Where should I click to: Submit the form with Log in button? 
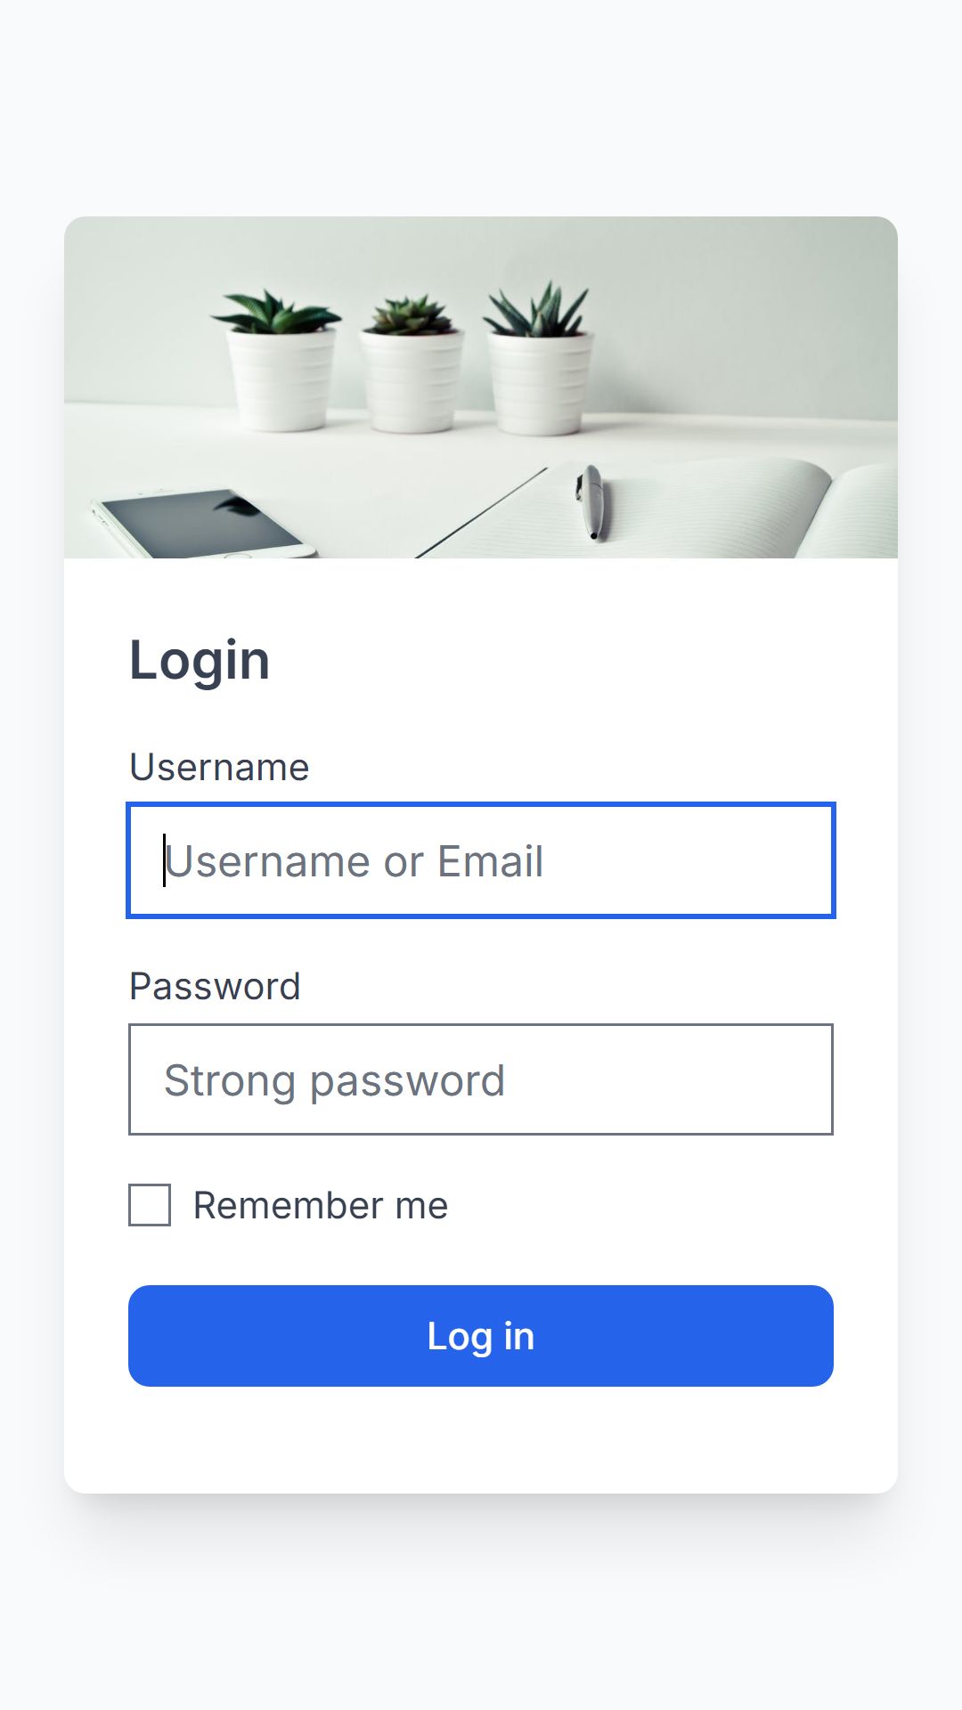[481, 1336]
